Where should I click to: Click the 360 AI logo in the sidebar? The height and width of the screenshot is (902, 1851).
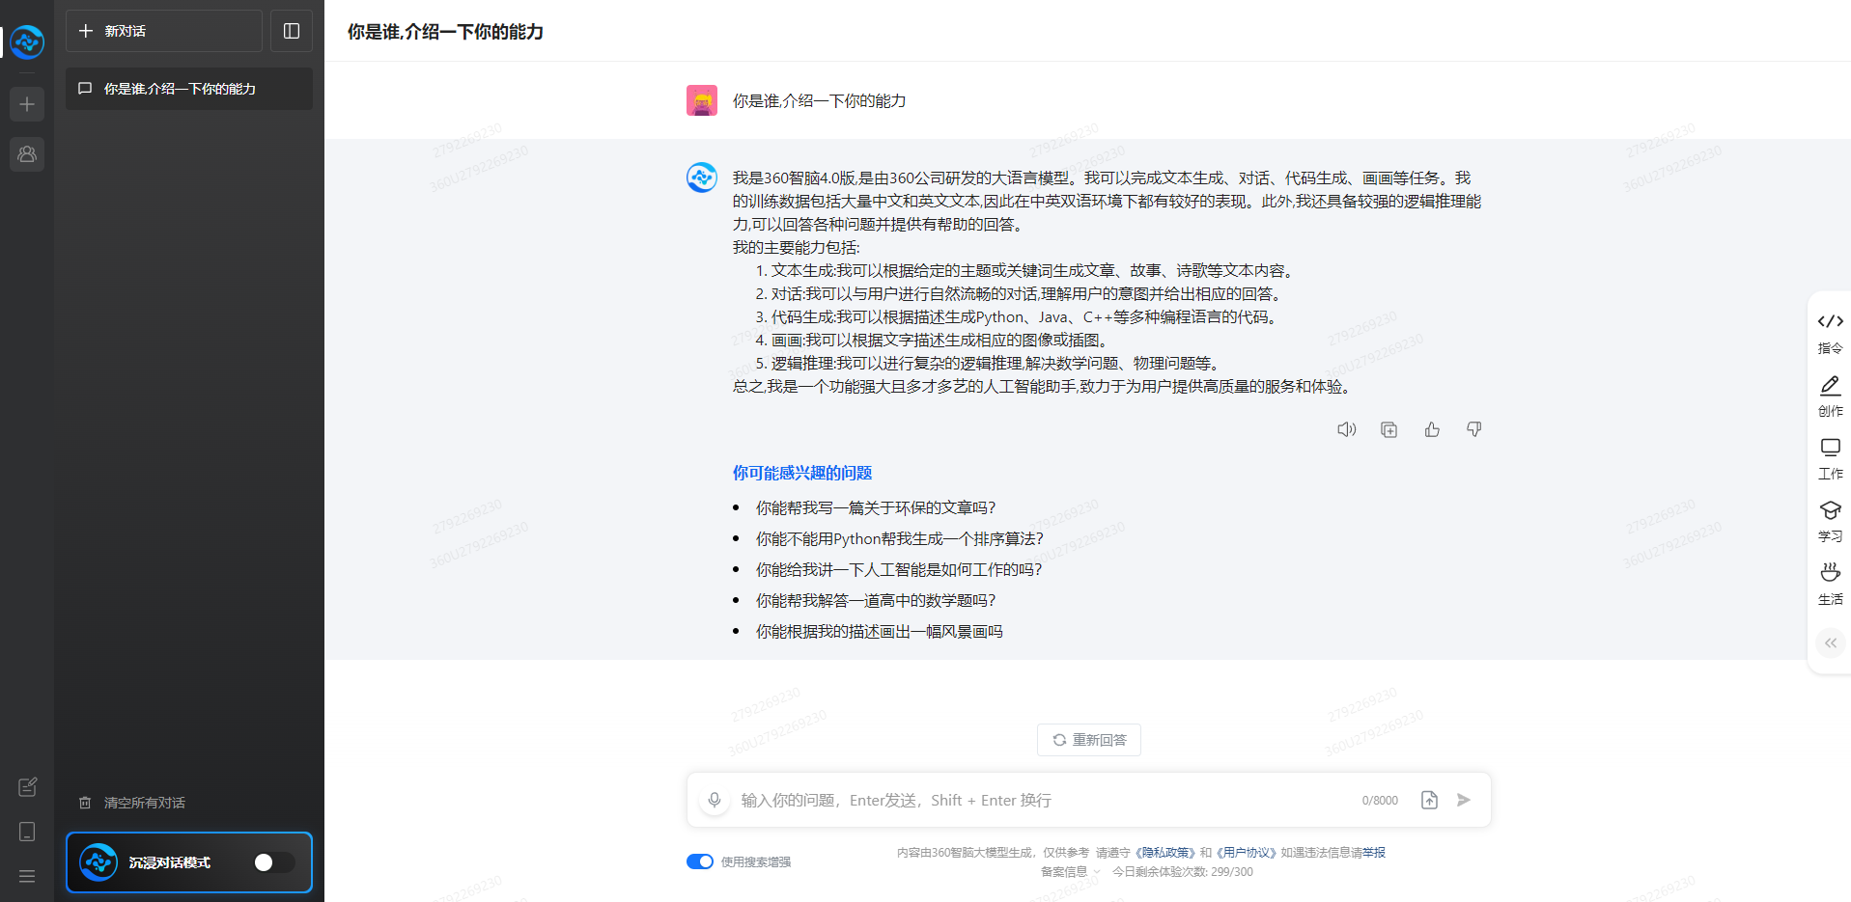(27, 41)
